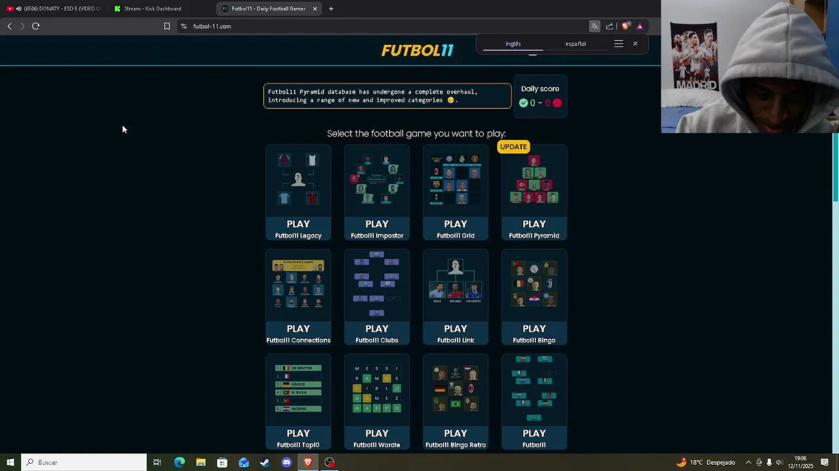Open OBS Studio from the taskbar
839x471 pixels.
tap(330, 462)
